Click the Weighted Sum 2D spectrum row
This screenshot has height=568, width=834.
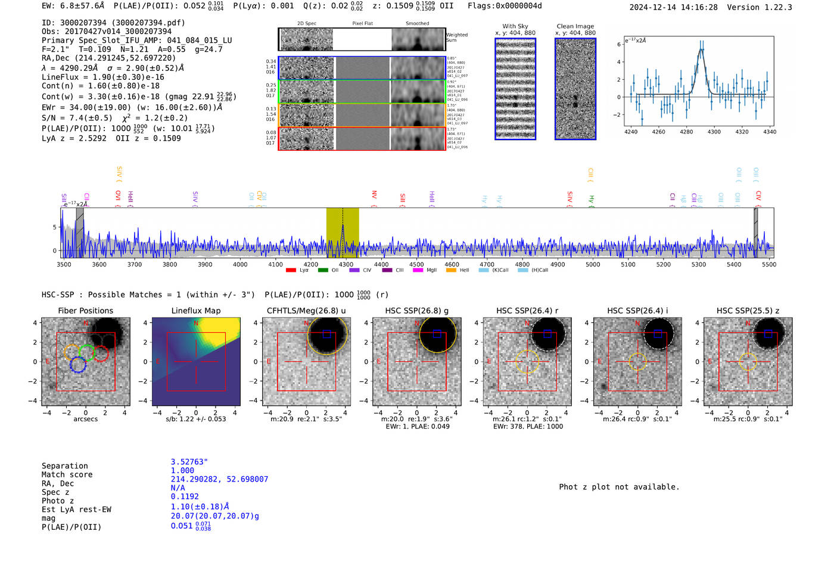(362, 39)
